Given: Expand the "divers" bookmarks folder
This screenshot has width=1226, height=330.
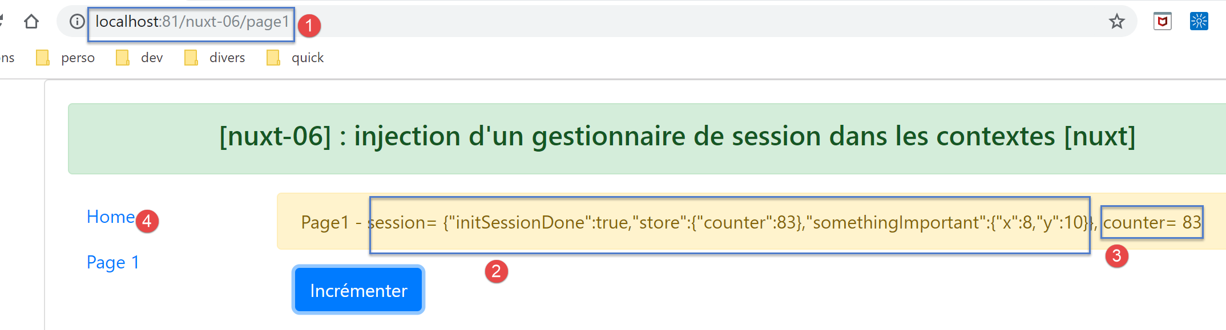Looking at the screenshot, I should pyautogui.click(x=216, y=58).
